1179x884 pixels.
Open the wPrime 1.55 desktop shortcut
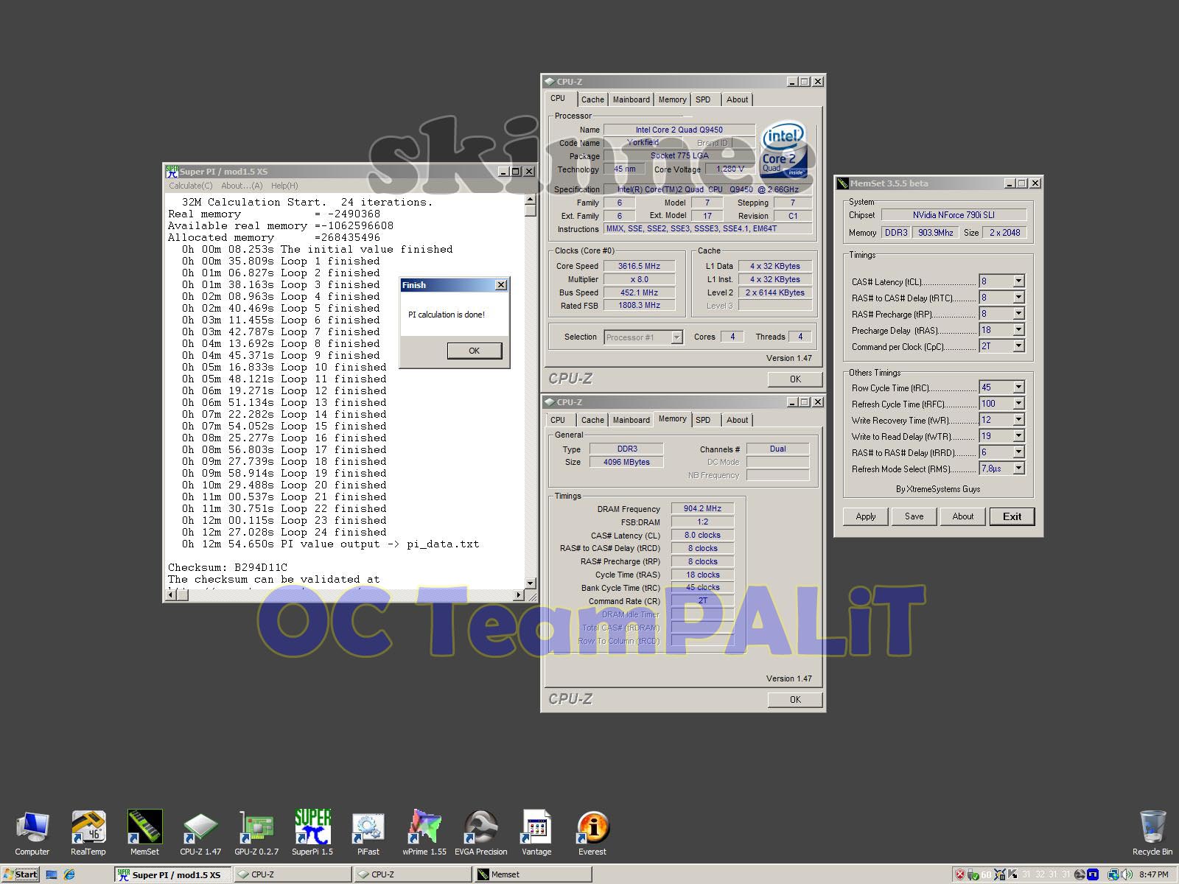click(x=424, y=833)
